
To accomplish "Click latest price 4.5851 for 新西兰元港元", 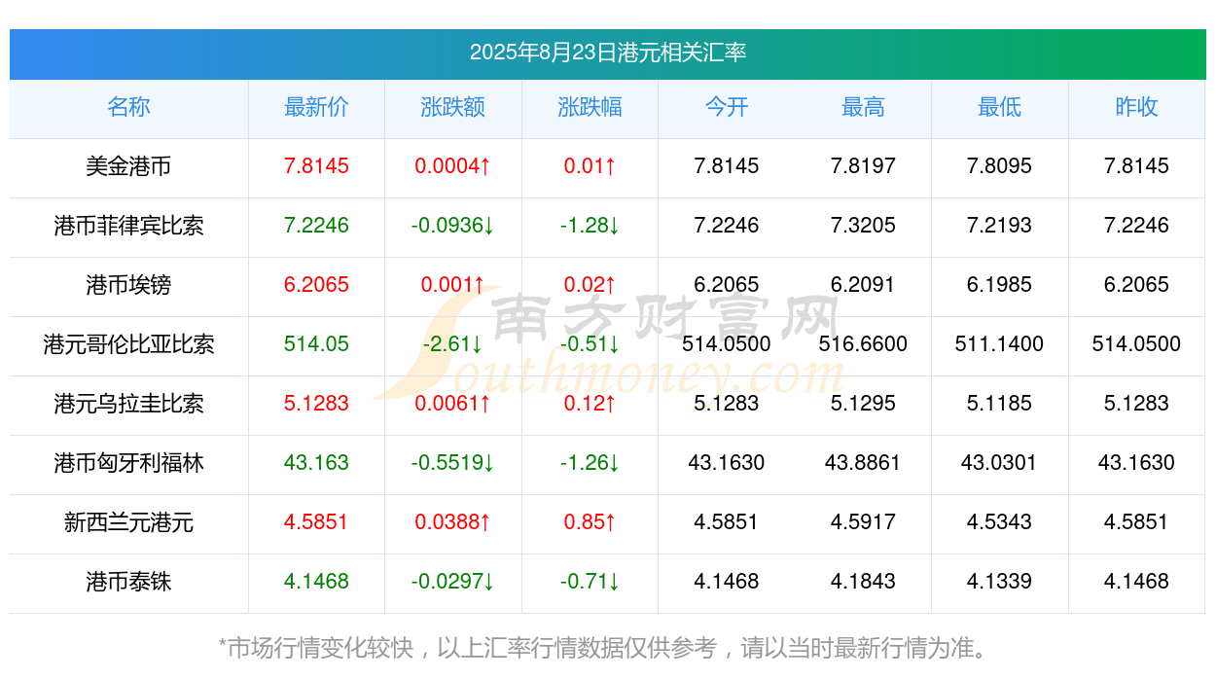I will [x=316, y=522].
